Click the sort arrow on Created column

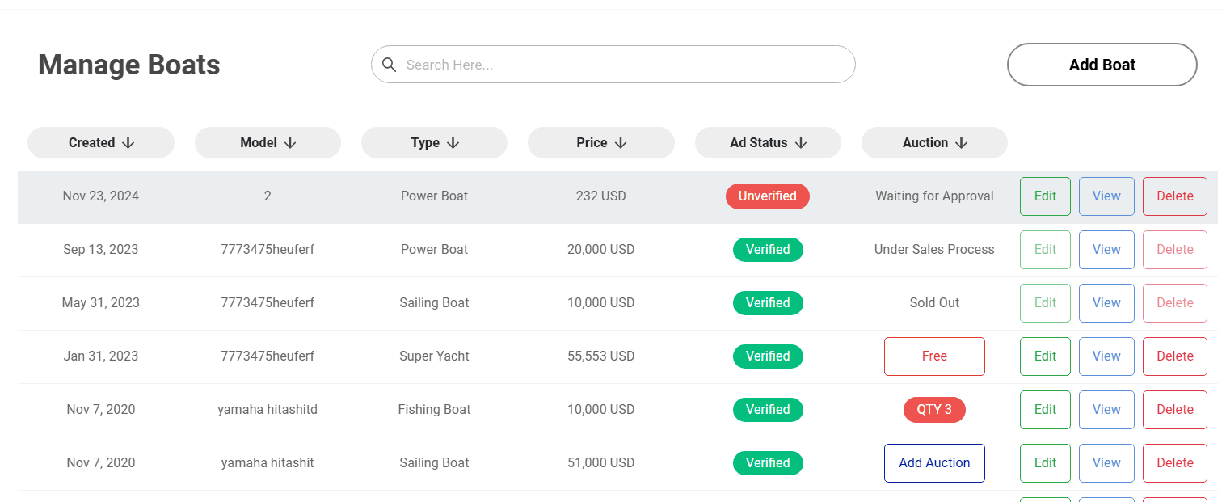129,142
